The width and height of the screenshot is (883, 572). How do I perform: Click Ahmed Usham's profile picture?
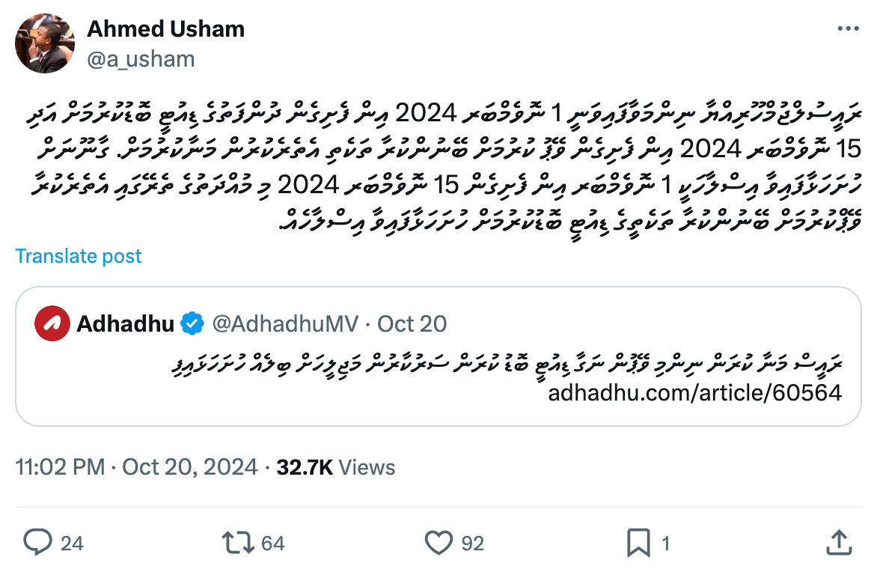[x=45, y=44]
